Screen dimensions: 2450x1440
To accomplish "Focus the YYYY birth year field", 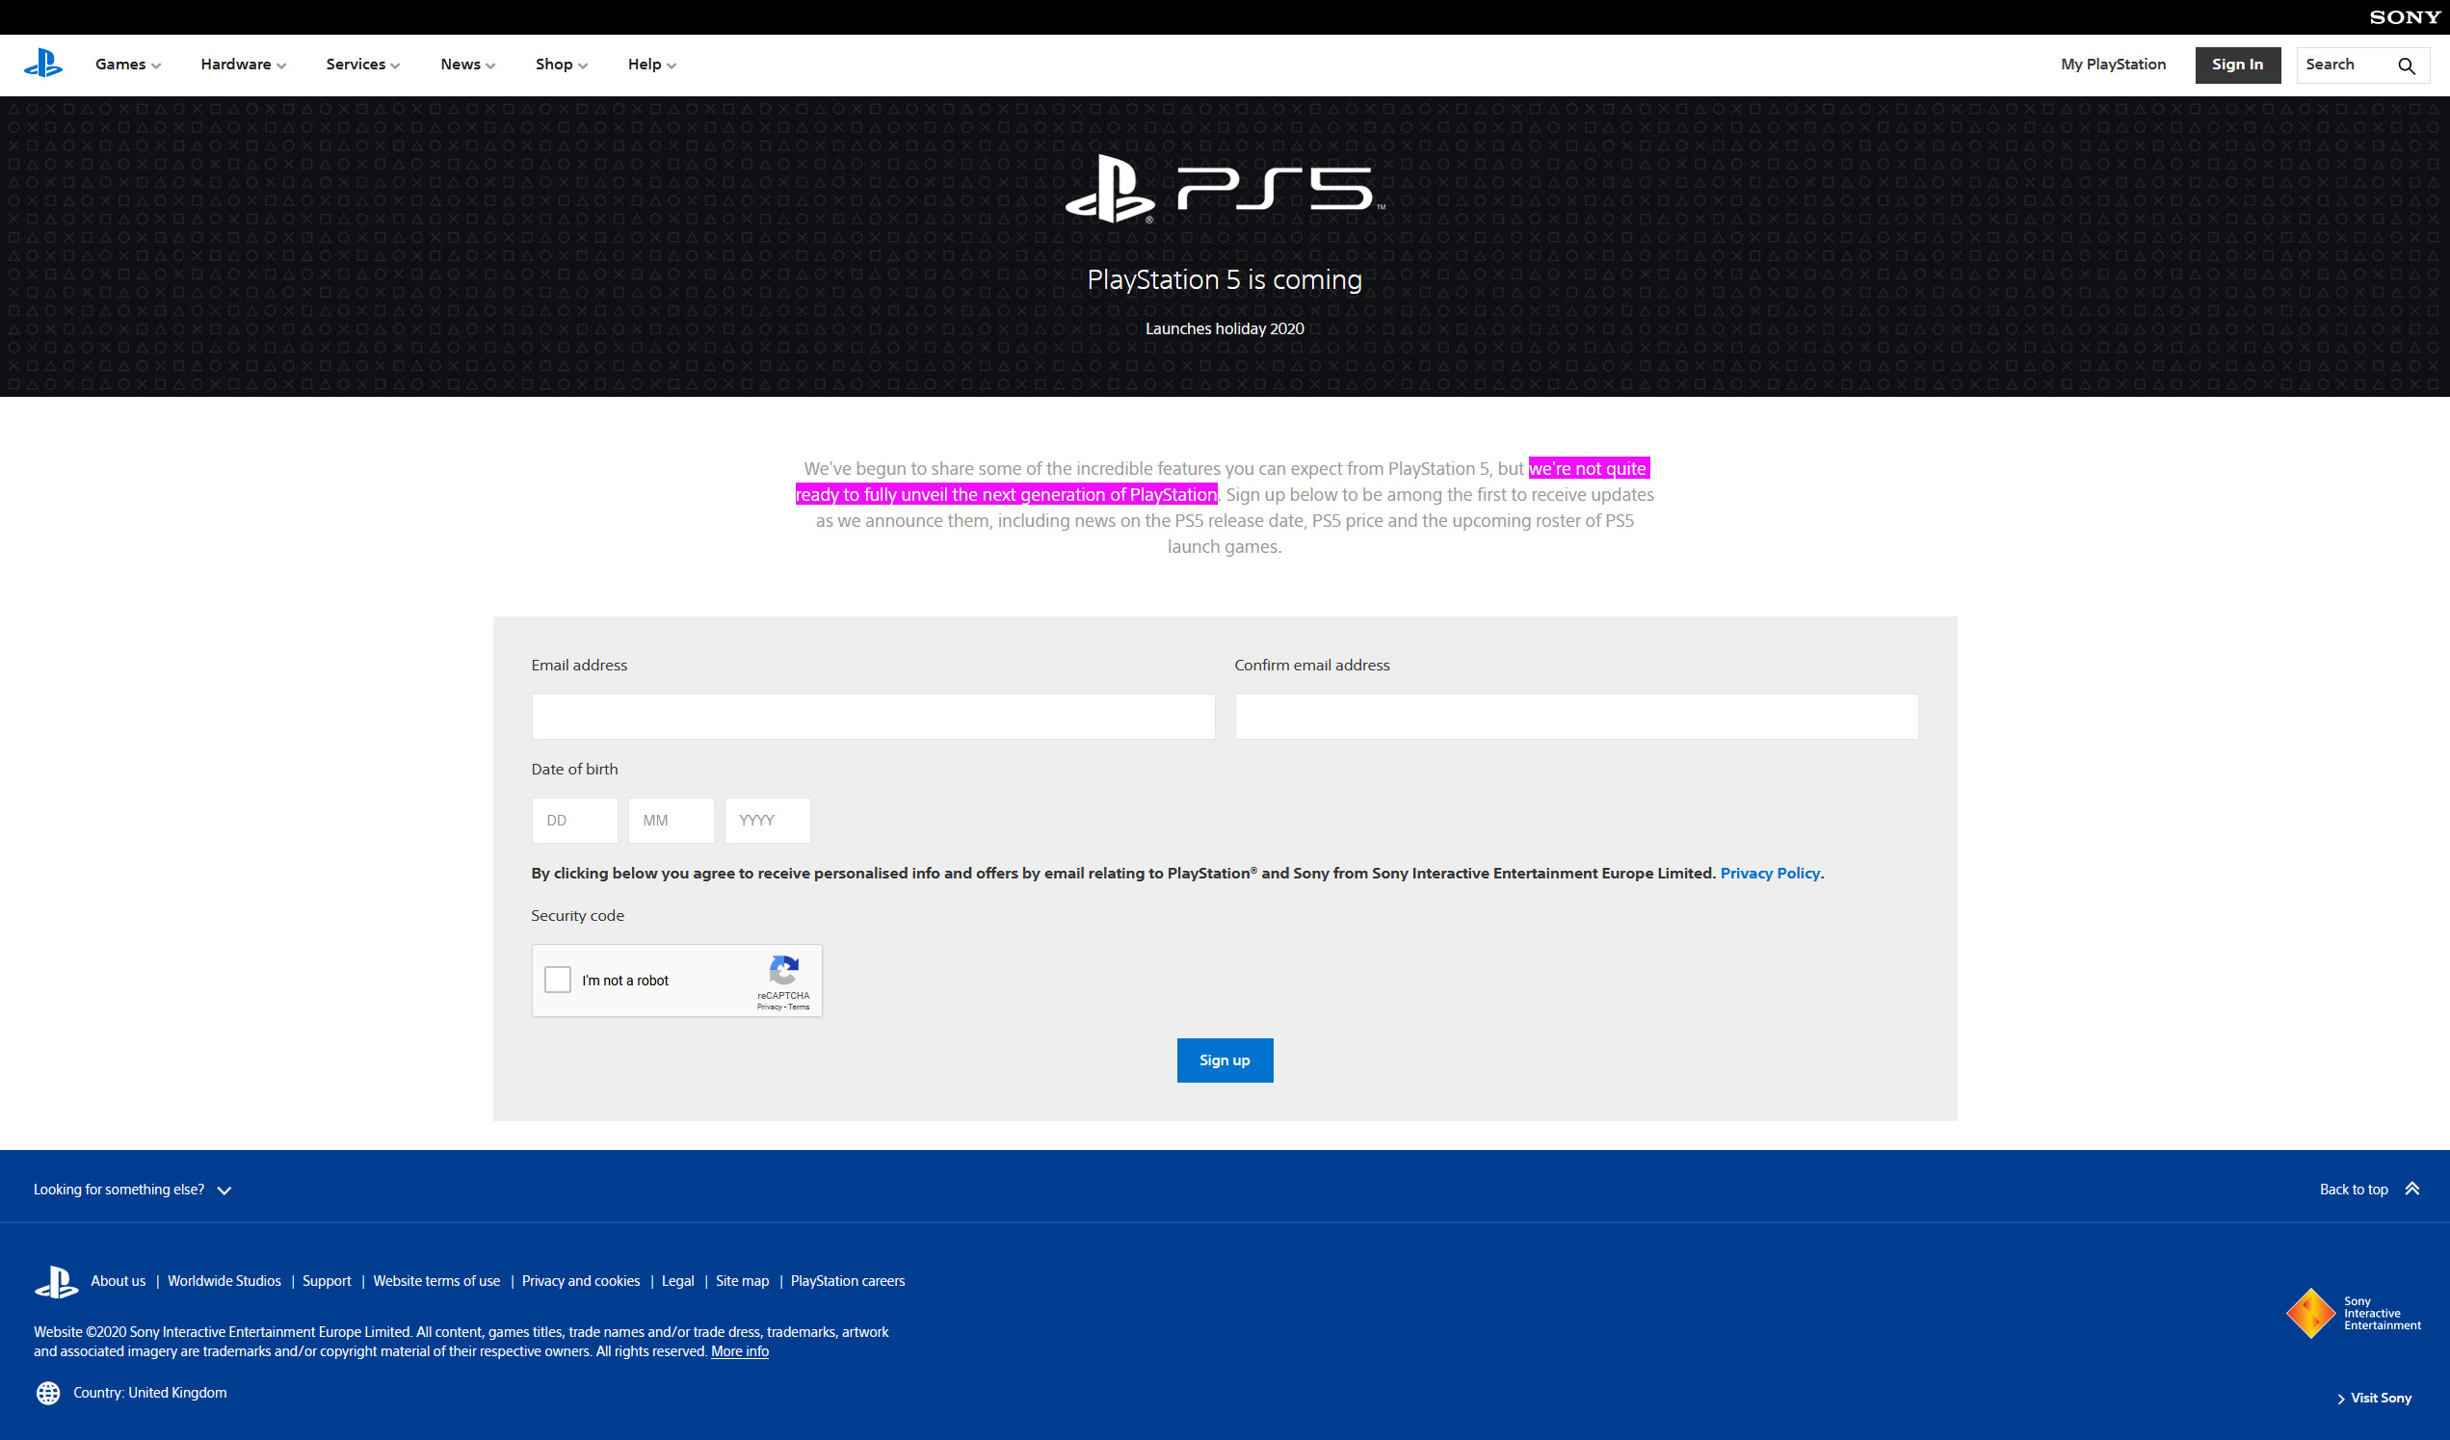I will coord(767,821).
